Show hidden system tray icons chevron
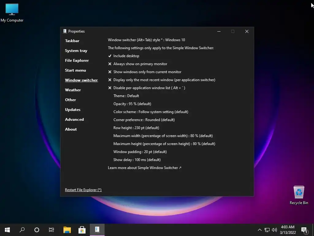The width and height of the screenshot is (314, 236). 259,230
